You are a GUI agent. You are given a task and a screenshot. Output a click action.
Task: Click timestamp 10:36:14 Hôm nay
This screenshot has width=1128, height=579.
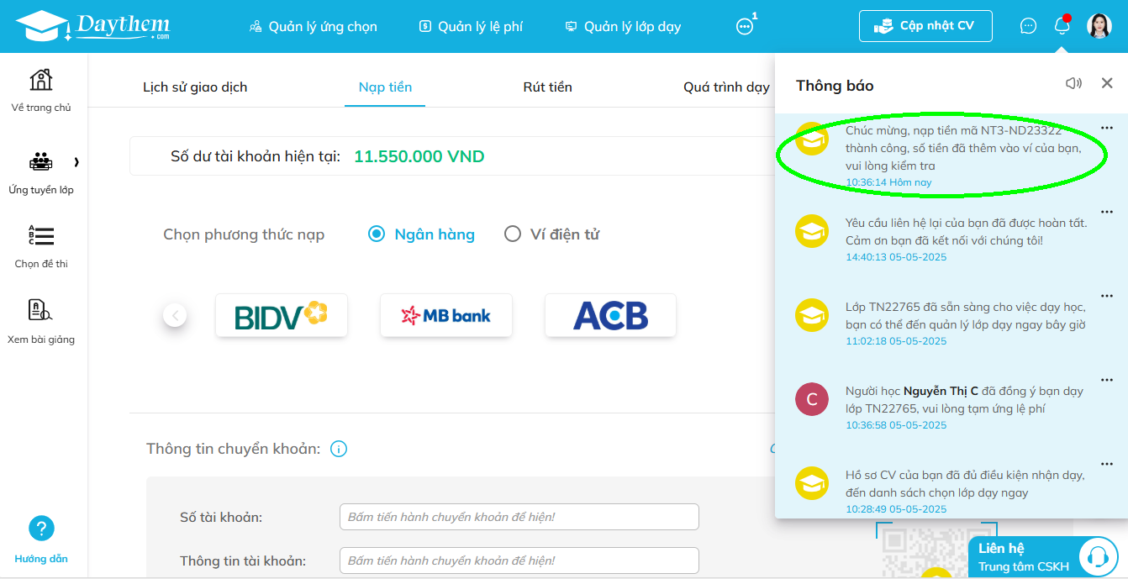point(888,182)
